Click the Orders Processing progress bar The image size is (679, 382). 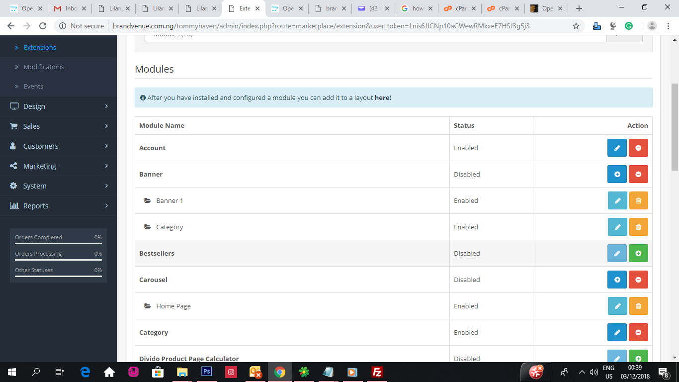coord(58,260)
